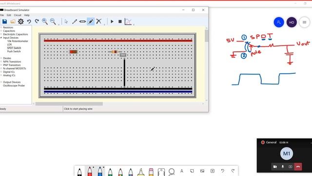The image size is (312, 176).
Task: Collapse the Input Devices category
Action: pos(1,38)
